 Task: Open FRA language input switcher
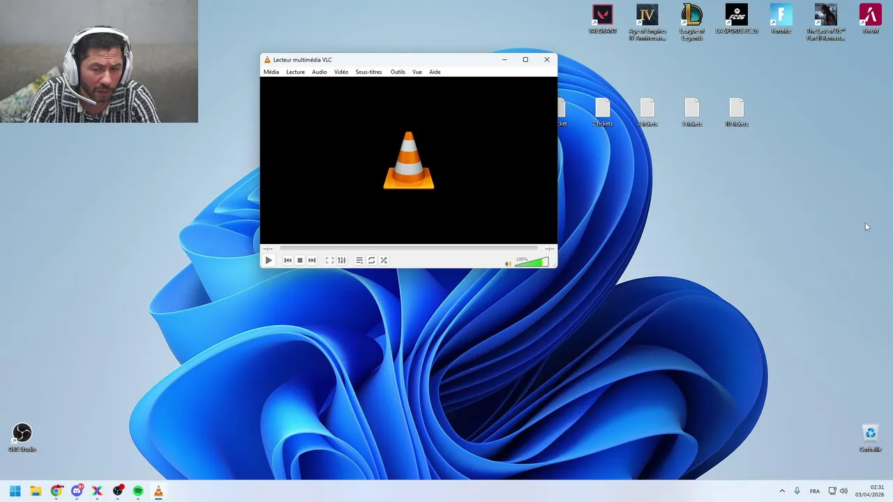click(815, 491)
